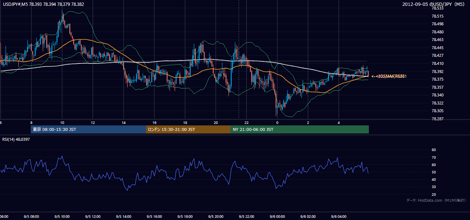Click hour marker 14 under the price chart
The image size is (470, 220).
(x=124, y=123)
